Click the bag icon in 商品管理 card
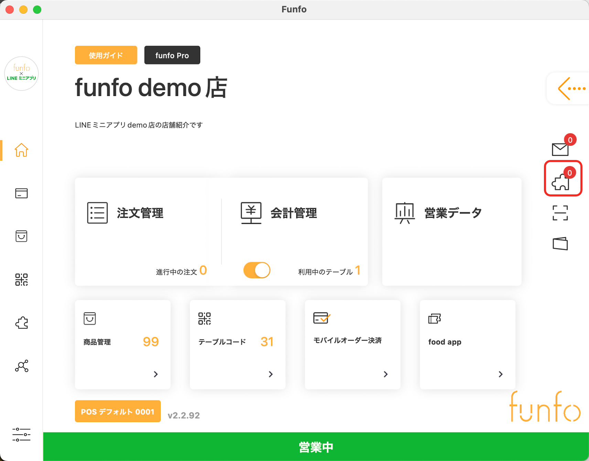Screen dimensions: 589x461 click(x=89, y=319)
